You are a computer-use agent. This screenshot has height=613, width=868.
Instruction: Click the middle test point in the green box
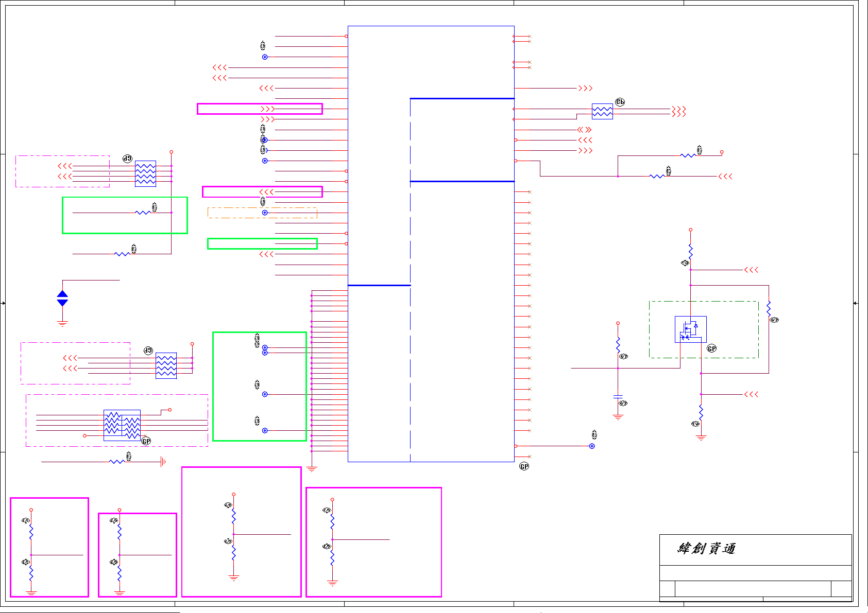click(x=265, y=394)
